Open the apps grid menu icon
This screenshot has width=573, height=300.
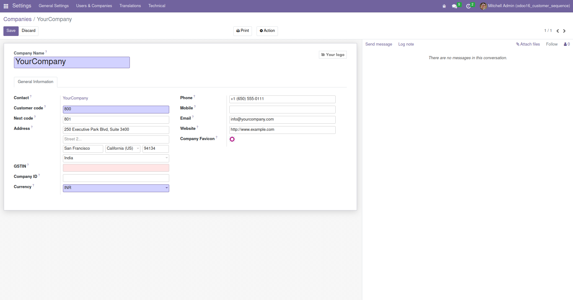click(x=6, y=6)
